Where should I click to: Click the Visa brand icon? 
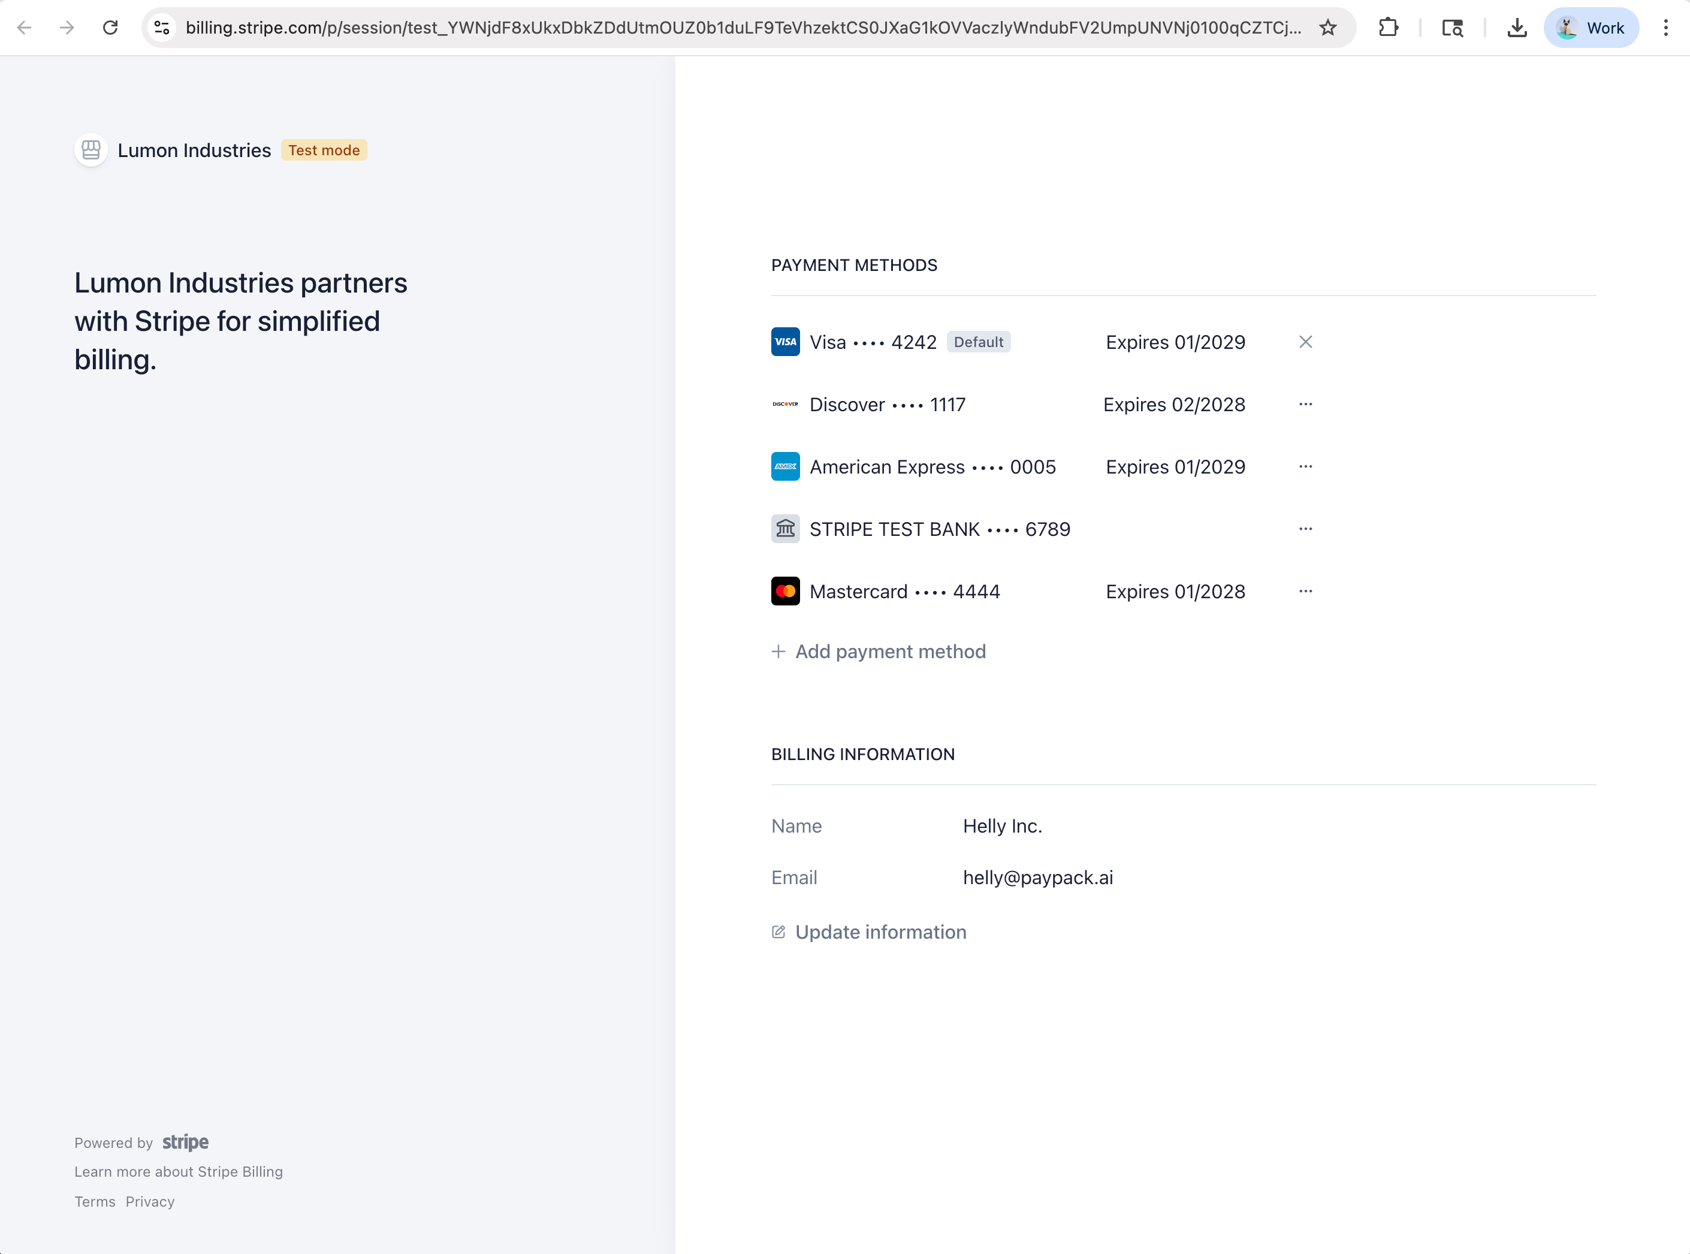pyautogui.click(x=786, y=342)
